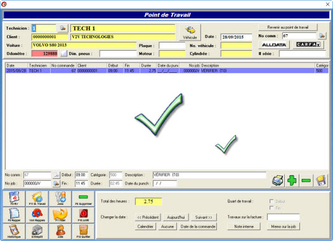
Task: Add entry with the green plus icon
Action: (x=292, y=181)
